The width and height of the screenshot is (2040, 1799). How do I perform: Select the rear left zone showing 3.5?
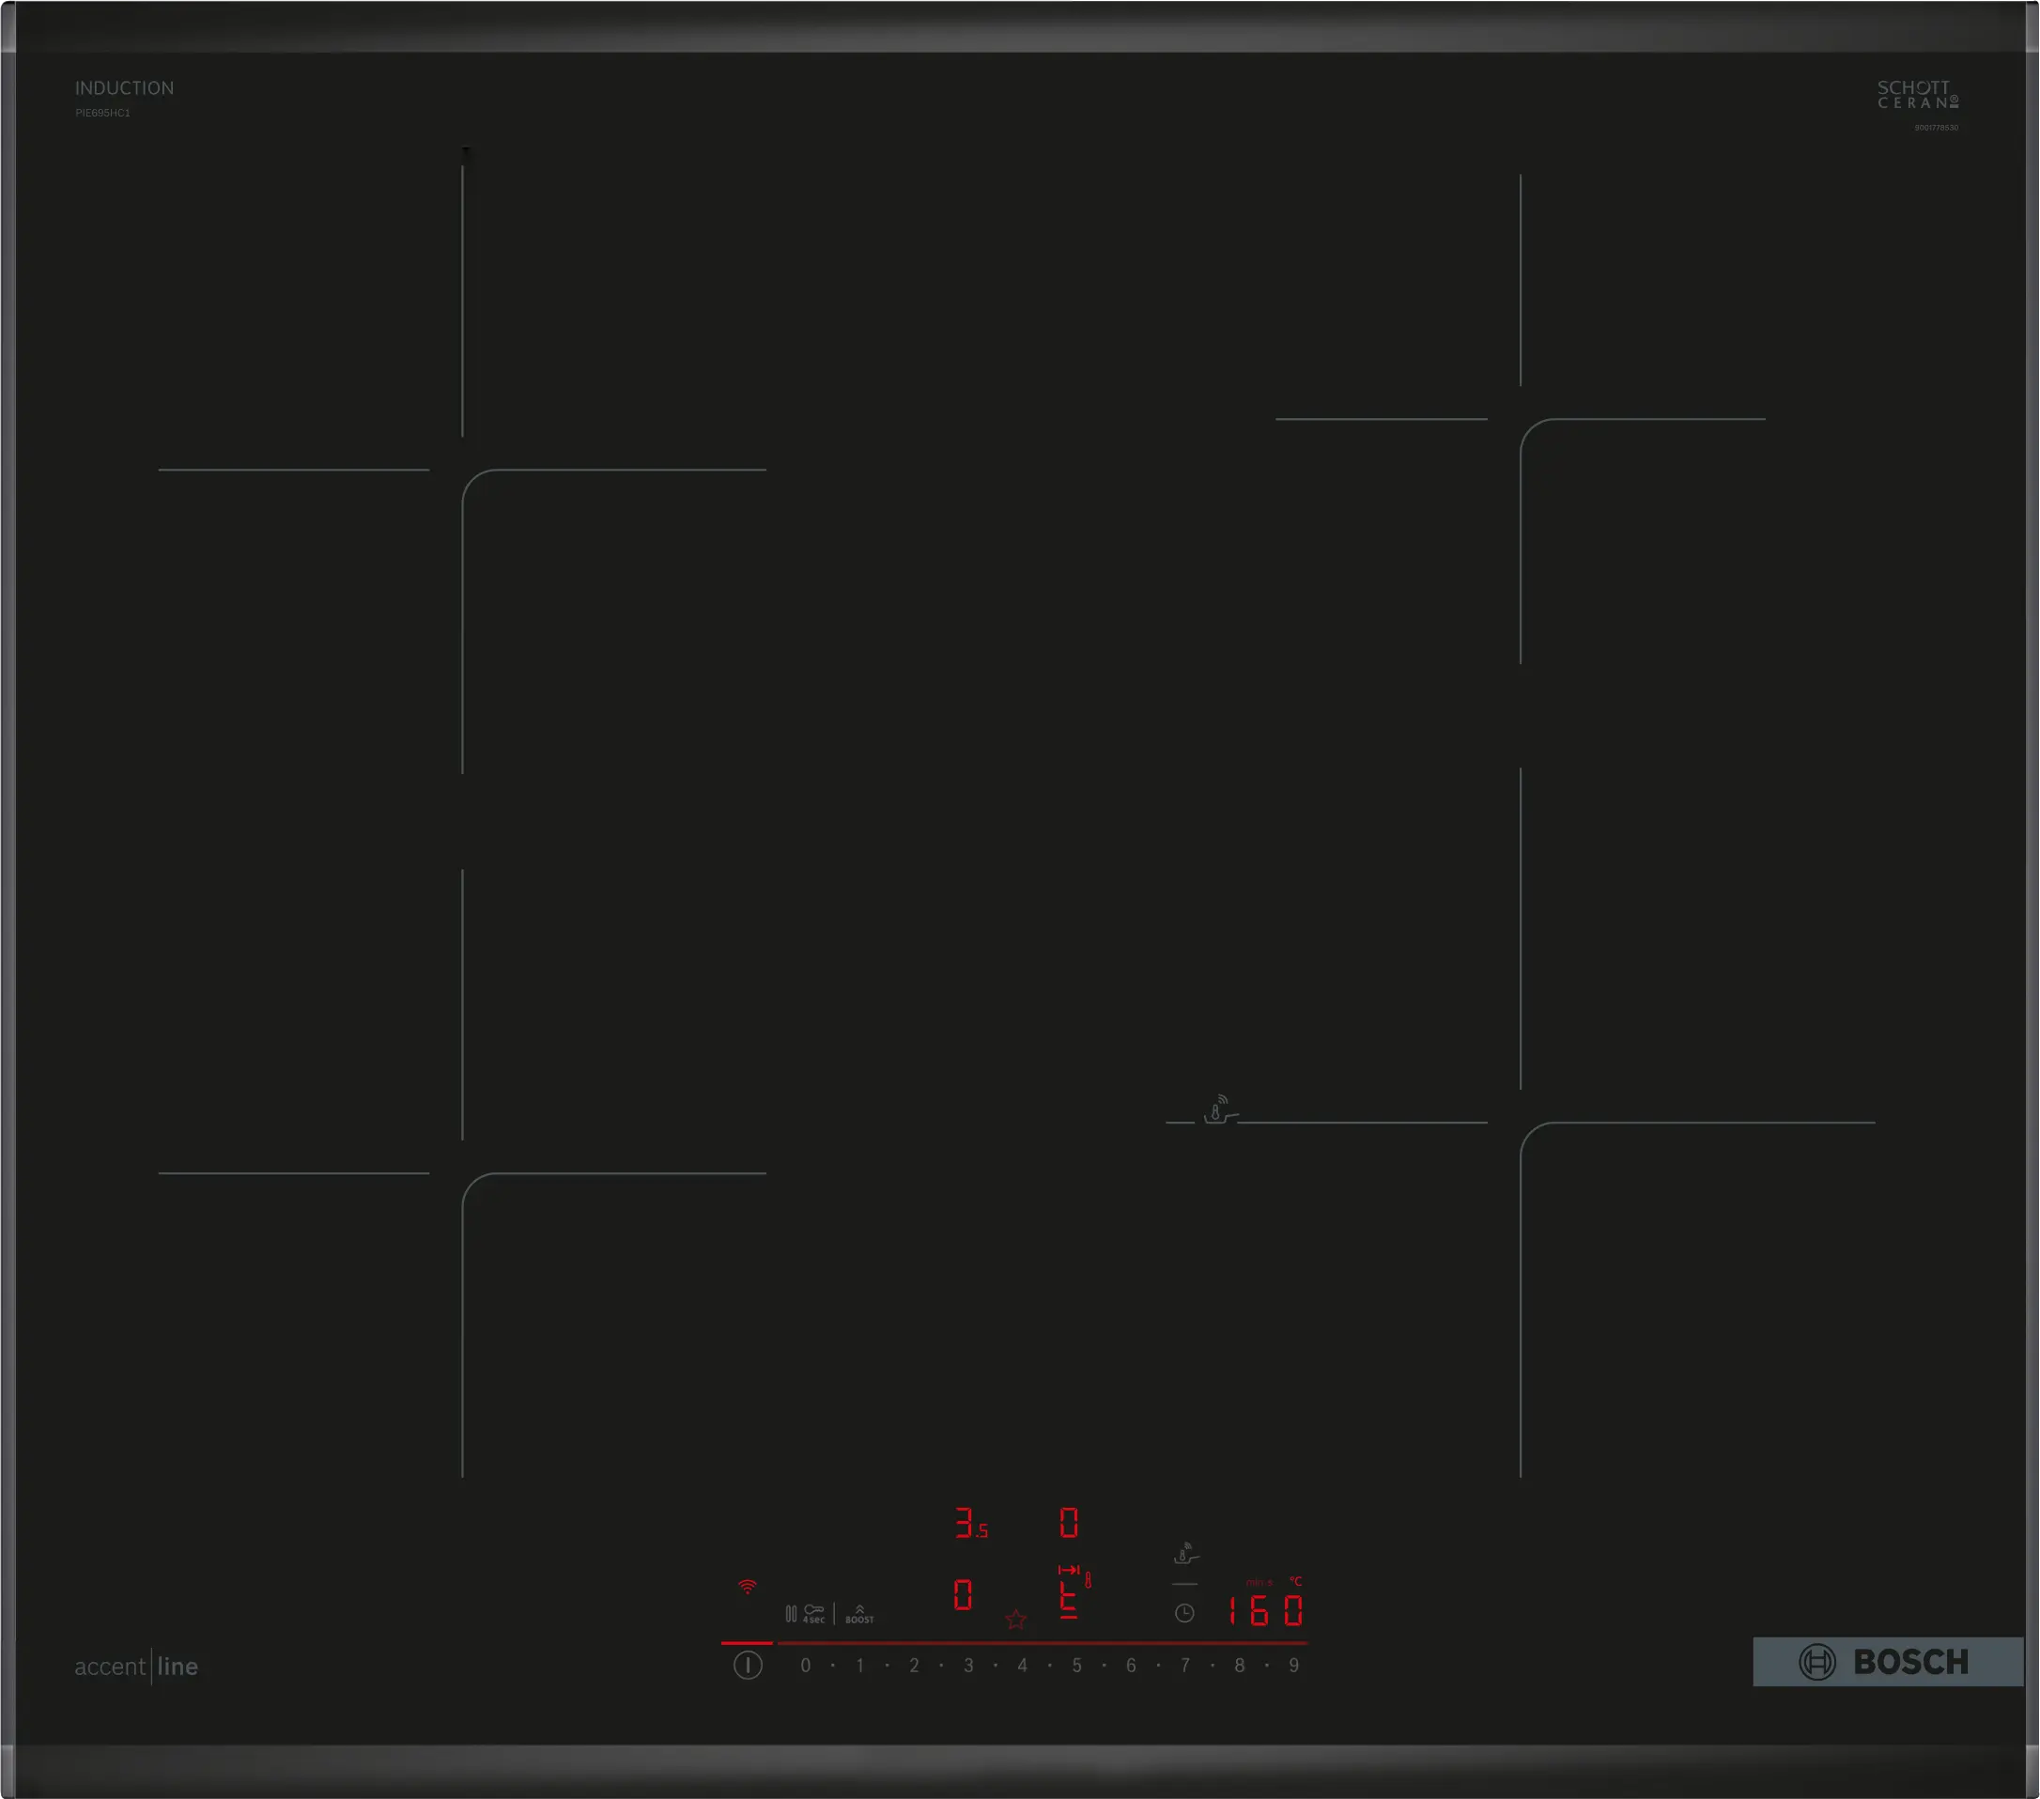pos(970,1524)
